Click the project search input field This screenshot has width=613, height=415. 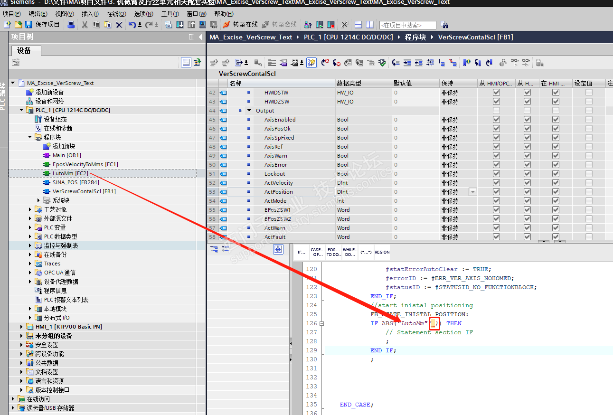(x=407, y=25)
